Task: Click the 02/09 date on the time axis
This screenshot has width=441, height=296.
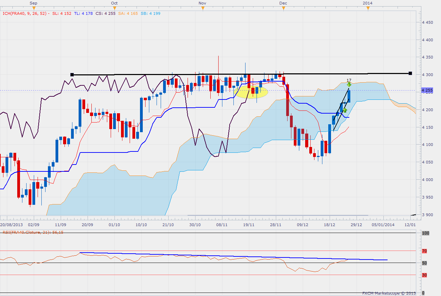Action: pyautogui.click(x=33, y=225)
